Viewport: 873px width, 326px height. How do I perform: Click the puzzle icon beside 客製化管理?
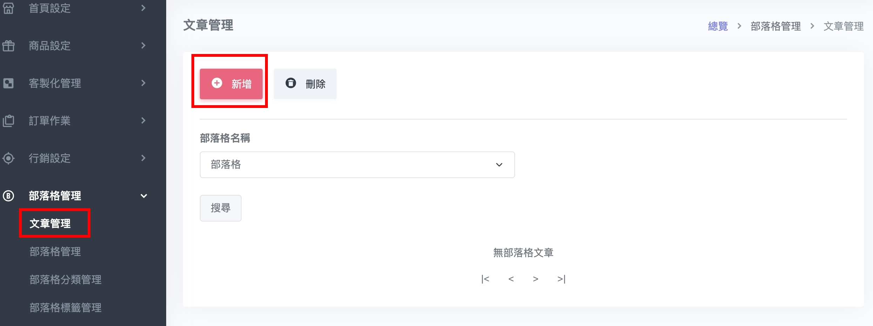click(x=8, y=83)
